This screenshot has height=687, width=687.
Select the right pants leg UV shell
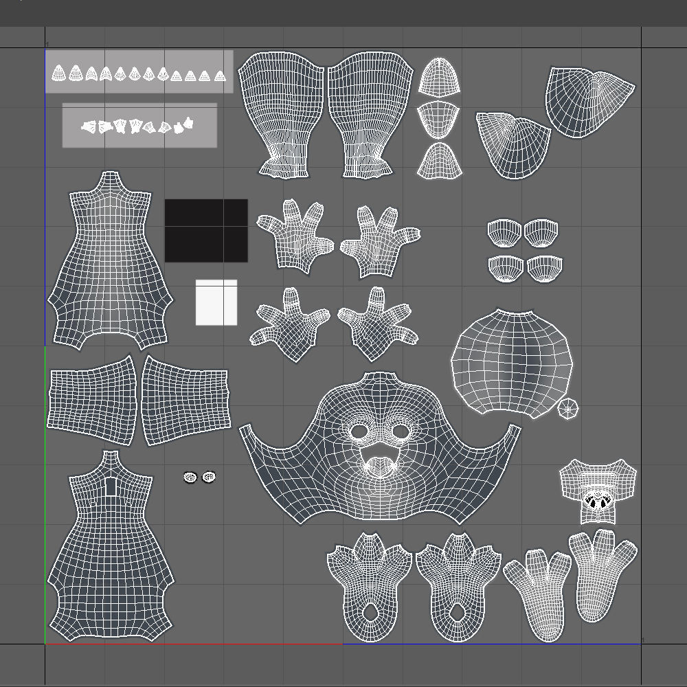pos(370,115)
